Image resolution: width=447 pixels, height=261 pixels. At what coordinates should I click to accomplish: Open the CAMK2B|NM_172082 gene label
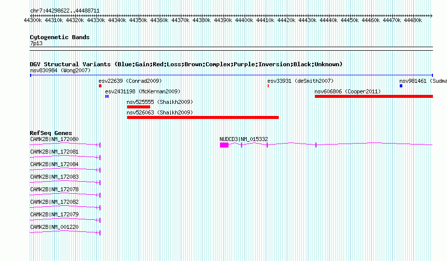click(54, 202)
